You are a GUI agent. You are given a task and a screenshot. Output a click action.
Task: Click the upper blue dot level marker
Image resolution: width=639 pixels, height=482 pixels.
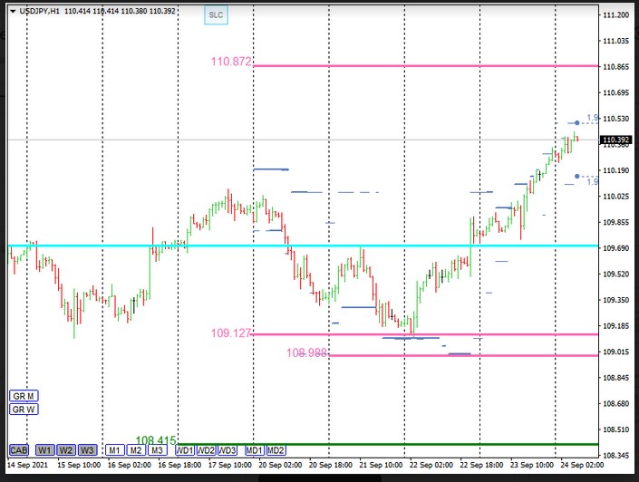click(x=577, y=122)
